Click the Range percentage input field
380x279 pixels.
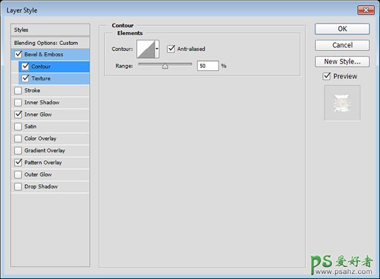(x=207, y=66)
